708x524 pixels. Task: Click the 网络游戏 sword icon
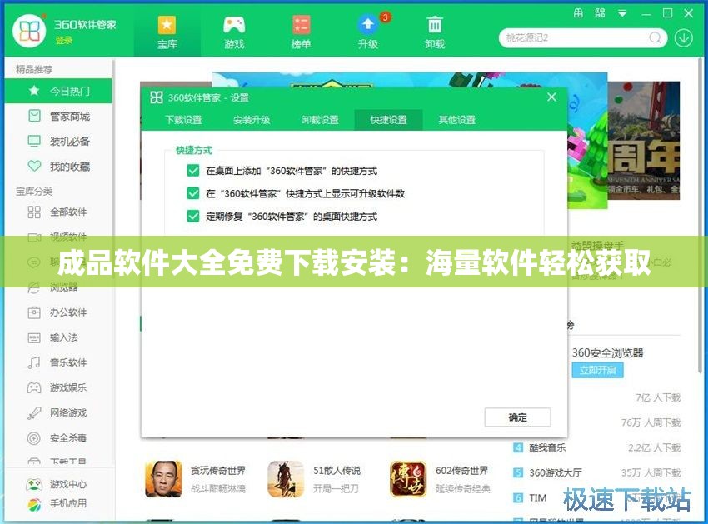click(34, 413)
